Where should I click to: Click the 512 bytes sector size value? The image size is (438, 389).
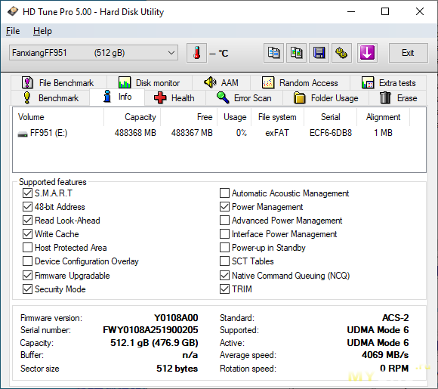click(x=177, y=369)
